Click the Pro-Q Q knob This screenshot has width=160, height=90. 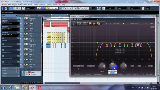coord(123,66)
